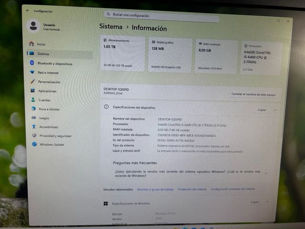305x229 pixels.
Task: Collapse Especificaciones del dispositivo section chevron
Action: pyautogui.click(x=275, y=110)
